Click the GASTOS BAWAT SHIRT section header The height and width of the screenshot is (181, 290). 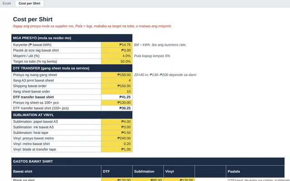148,162
